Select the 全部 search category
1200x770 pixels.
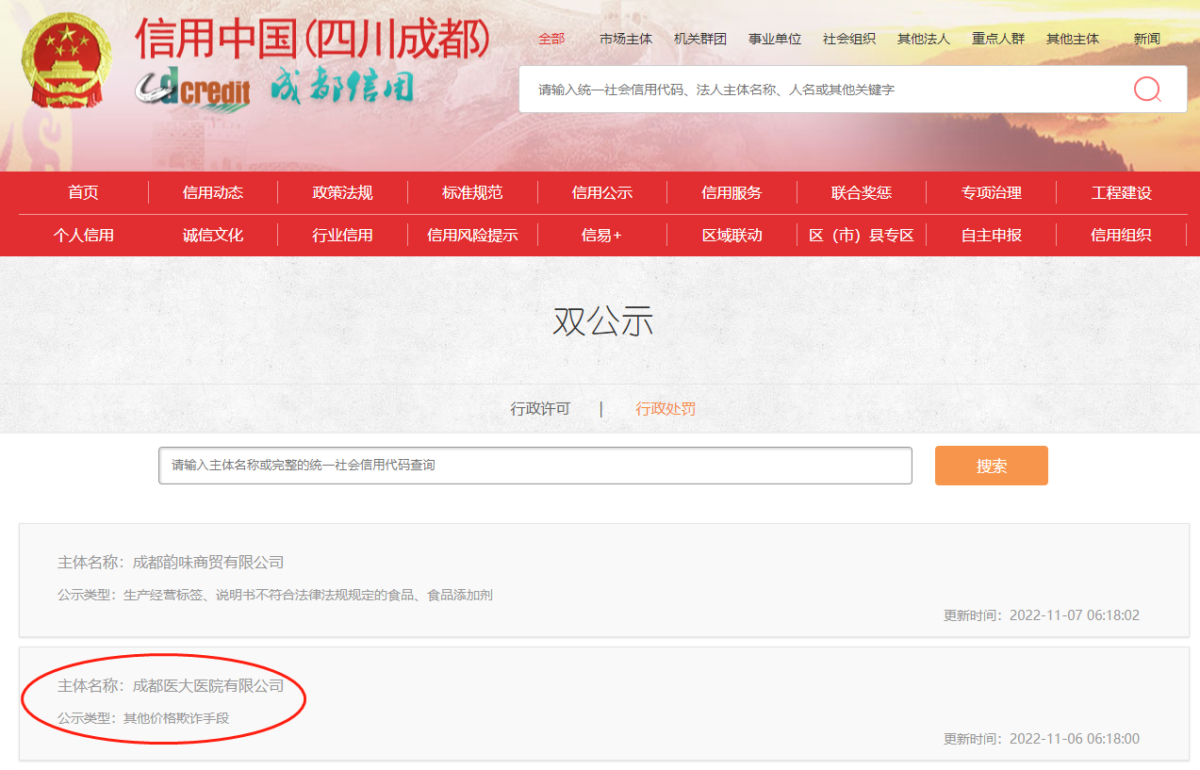click(x=551, y=39)
